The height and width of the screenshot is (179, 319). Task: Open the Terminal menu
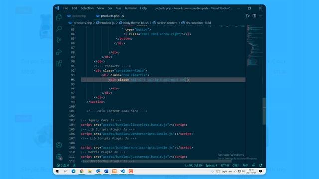(130, 8)
